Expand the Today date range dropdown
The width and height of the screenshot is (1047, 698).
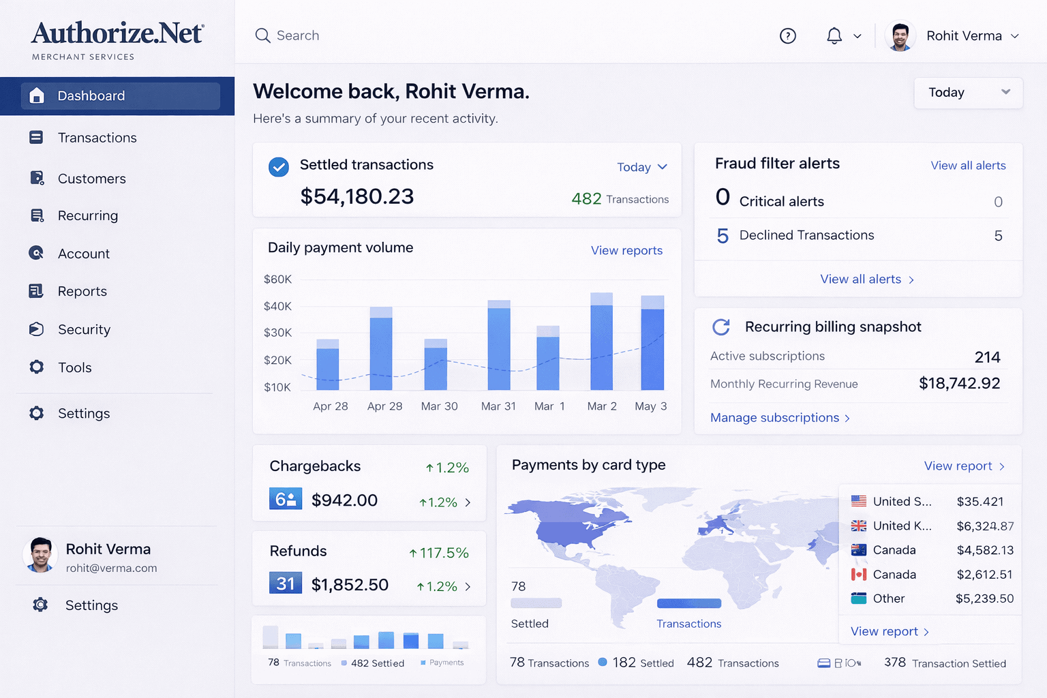pos(968,93)
